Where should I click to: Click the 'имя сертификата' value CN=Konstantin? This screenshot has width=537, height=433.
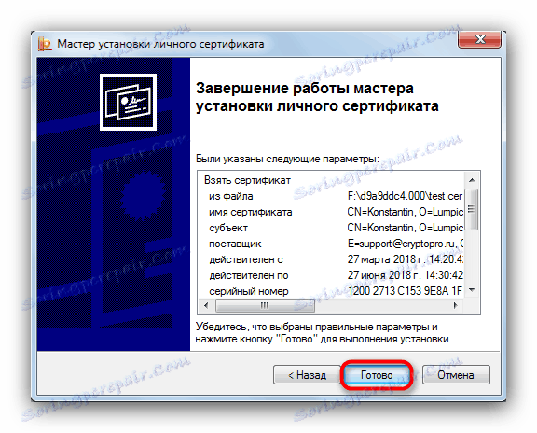406,212
